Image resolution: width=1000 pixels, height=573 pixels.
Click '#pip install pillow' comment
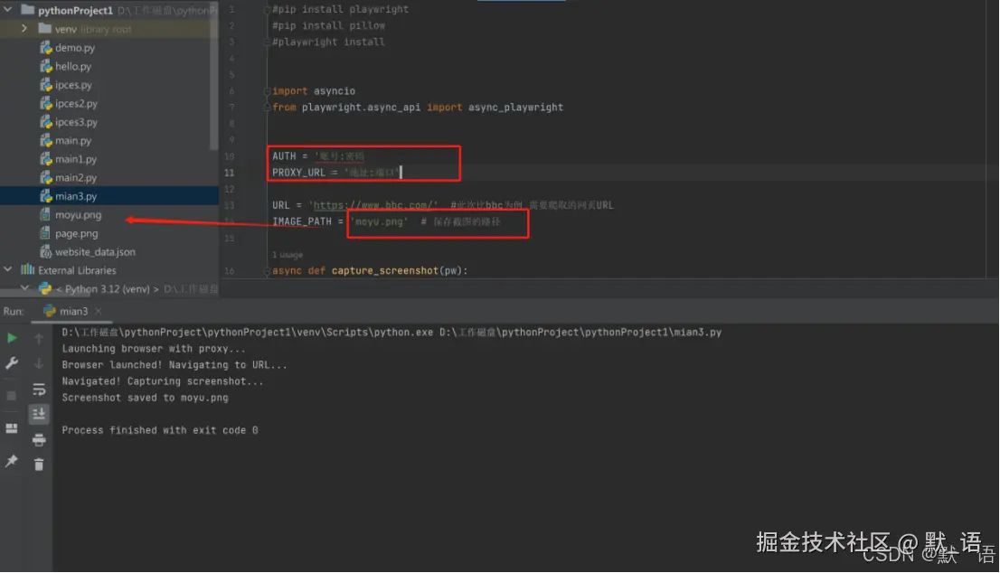tap(328, 26)
